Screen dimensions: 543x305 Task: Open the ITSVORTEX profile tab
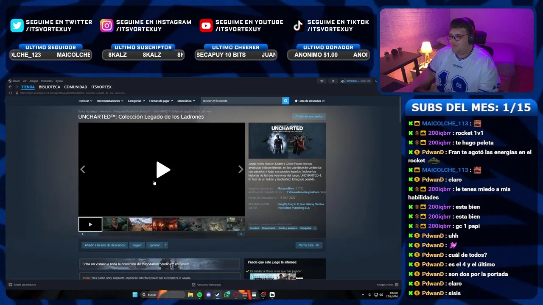click(101, 87)
